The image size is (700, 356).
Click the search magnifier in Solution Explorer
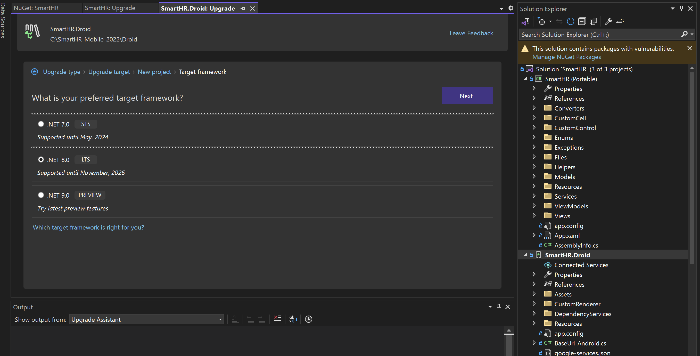pyautogui.click(x=684, y=34)
